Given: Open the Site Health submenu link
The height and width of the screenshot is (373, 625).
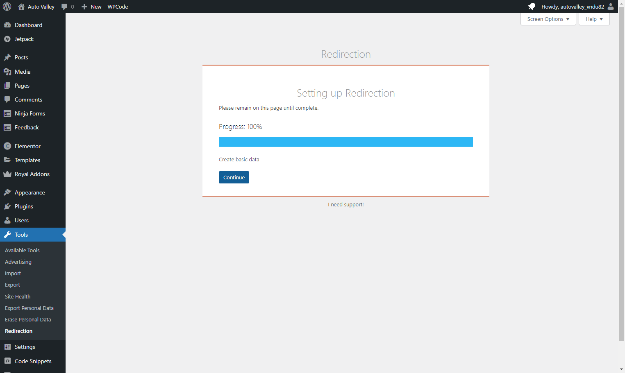Looking at the screenshot, I should point(18,296).
